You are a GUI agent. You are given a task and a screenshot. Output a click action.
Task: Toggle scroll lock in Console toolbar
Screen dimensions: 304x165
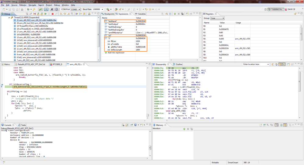pyautogui.click(x=127, y=125)
